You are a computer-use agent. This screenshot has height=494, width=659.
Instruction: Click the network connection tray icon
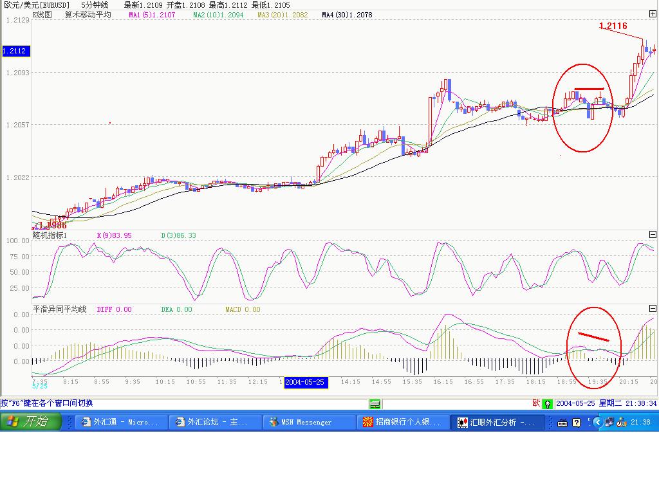tap(609, 422)
